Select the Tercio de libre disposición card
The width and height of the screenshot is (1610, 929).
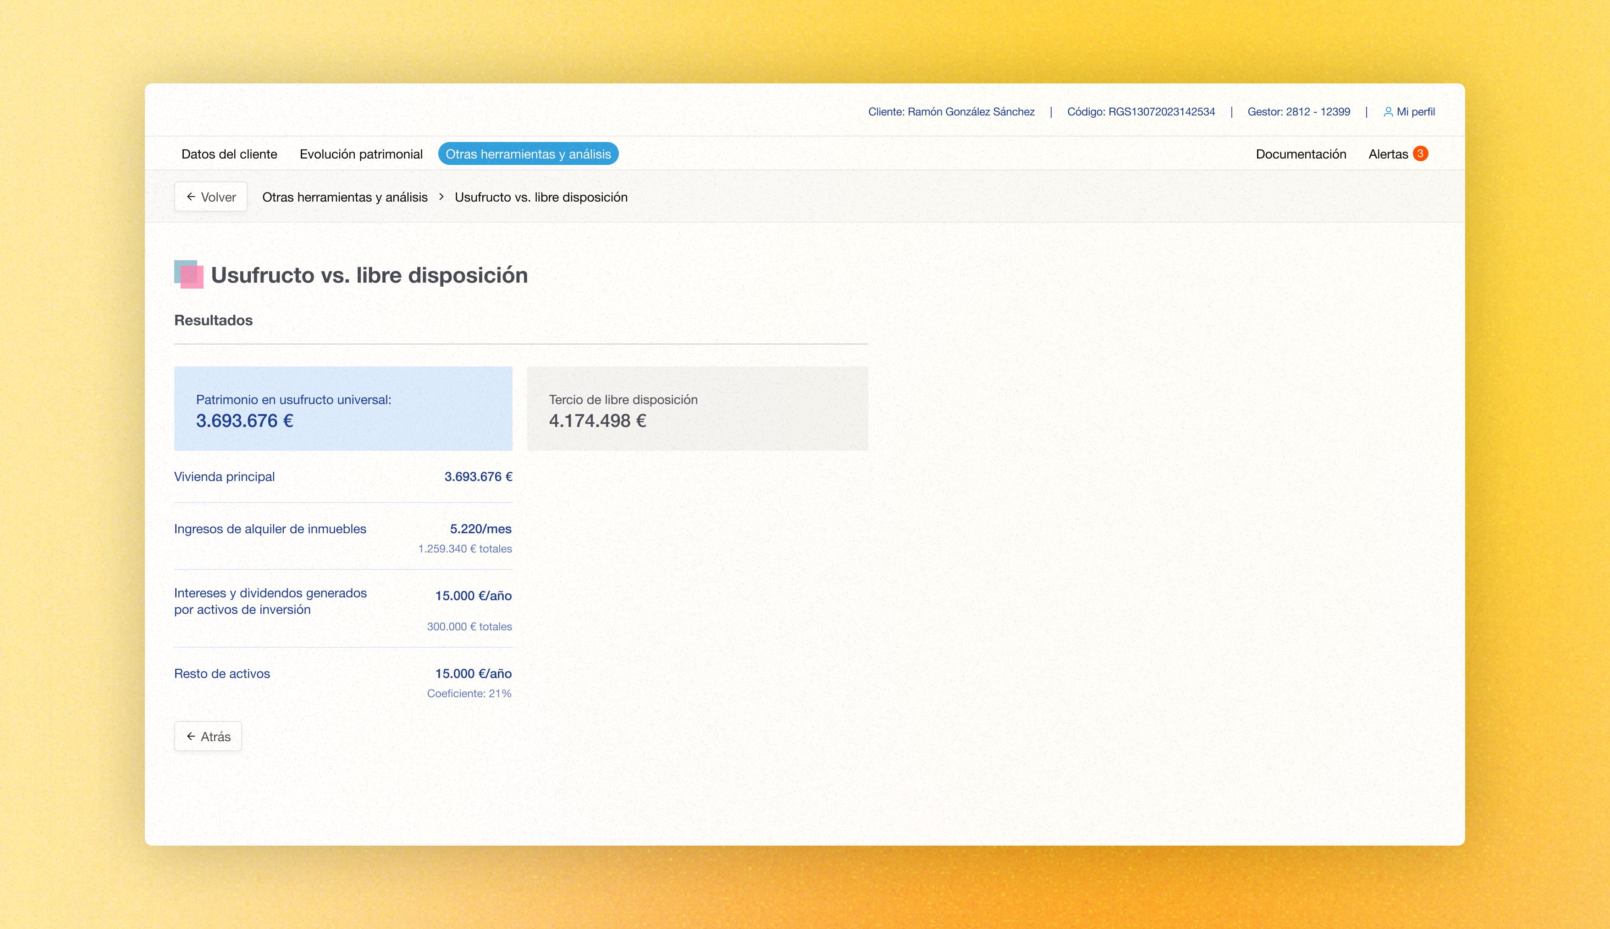coord(697,408)
